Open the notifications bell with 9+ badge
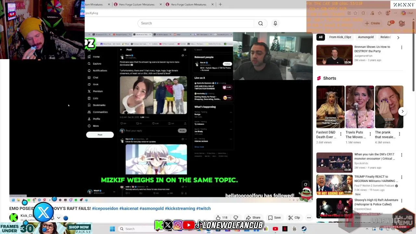The width and height of the screenshot is (416, 234). click(390, 23)
